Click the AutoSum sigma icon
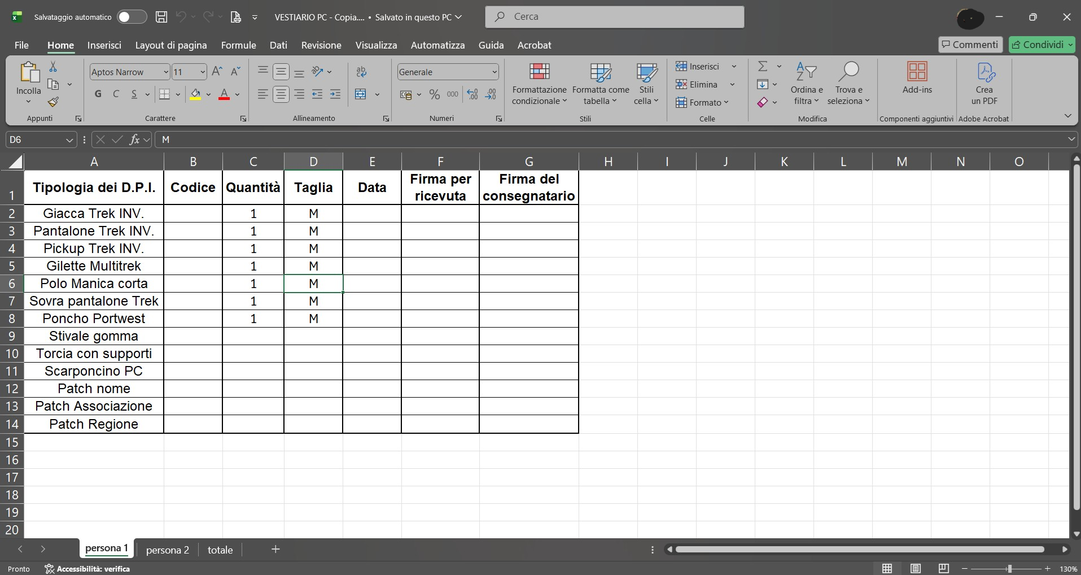 pyautogui.click(x=763, y=66)
